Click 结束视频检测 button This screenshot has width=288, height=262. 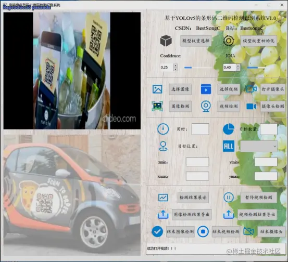(x=226, y=231)
